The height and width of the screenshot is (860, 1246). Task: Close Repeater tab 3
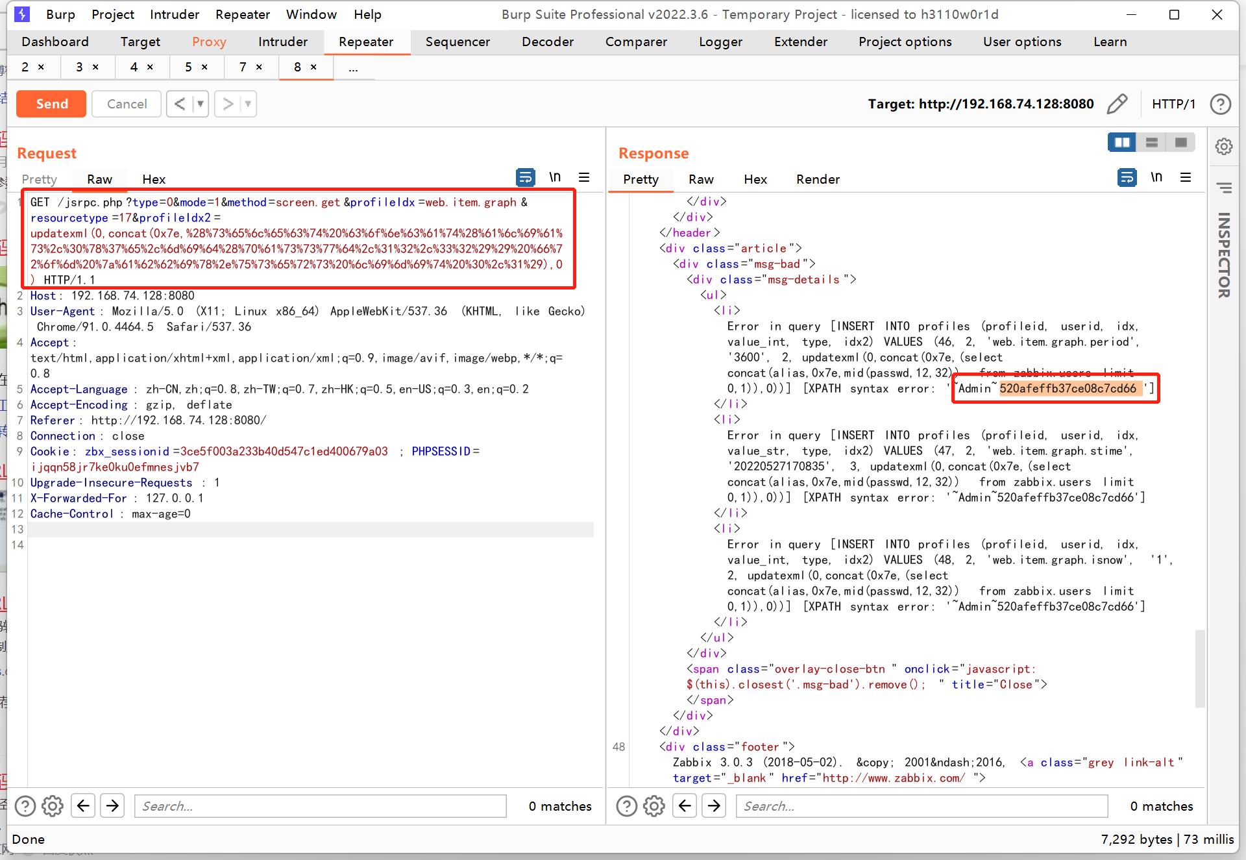click(x=95, y=67)
